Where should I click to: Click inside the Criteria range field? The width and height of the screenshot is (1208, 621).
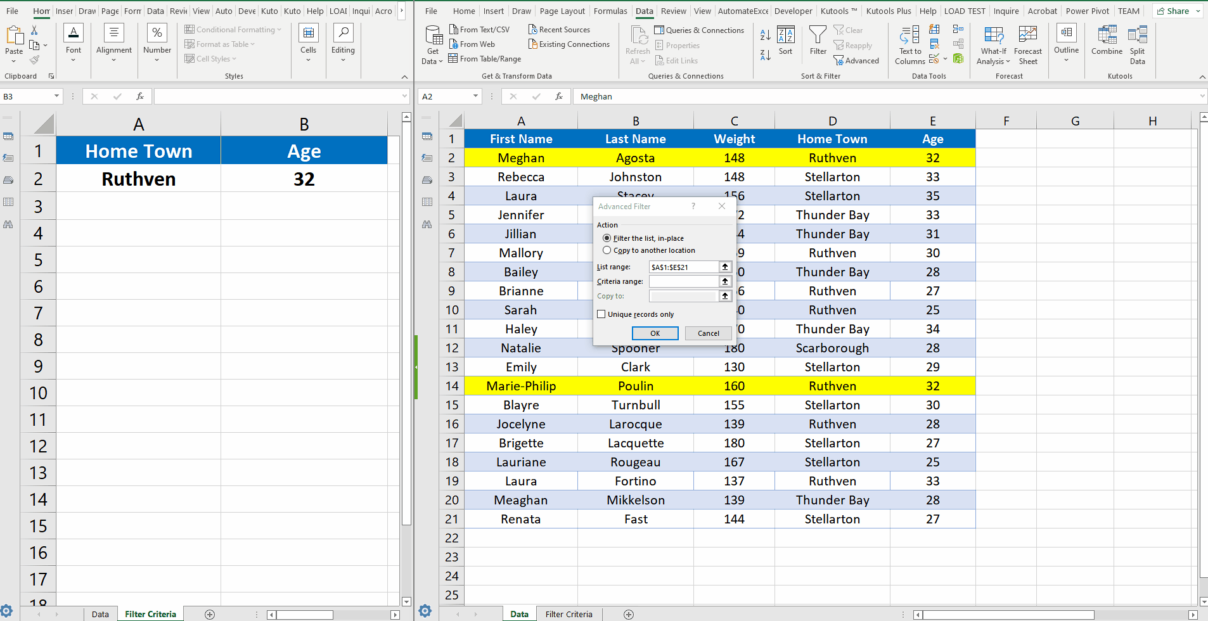(x=683, y=281)
